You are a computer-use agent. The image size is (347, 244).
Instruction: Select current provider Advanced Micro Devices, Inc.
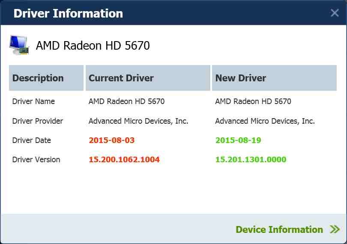tap(138, 121)
